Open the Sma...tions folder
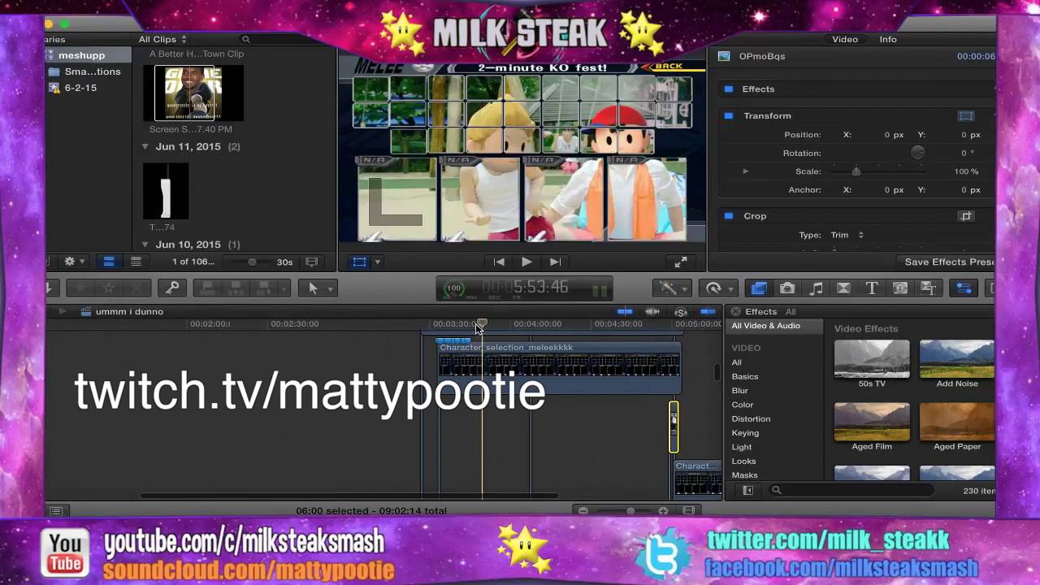 tap(92, 71)
